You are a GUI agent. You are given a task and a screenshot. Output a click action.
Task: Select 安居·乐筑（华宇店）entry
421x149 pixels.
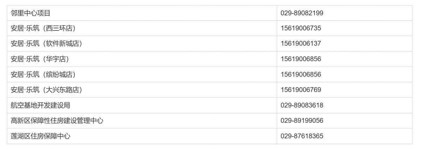(x=40, y=59)
